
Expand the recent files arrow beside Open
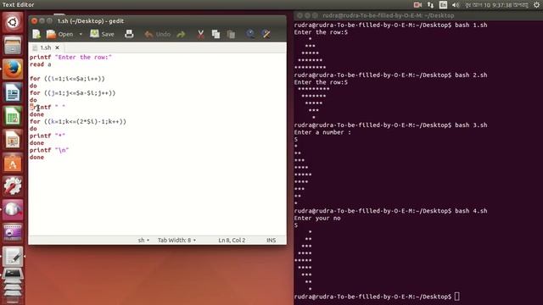81,34
